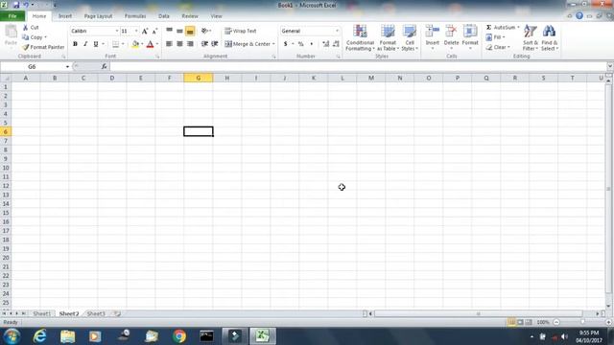The height and width of the screenshot is (345, 614).
Task: Toggle Bold formatting
Action: 75,44
